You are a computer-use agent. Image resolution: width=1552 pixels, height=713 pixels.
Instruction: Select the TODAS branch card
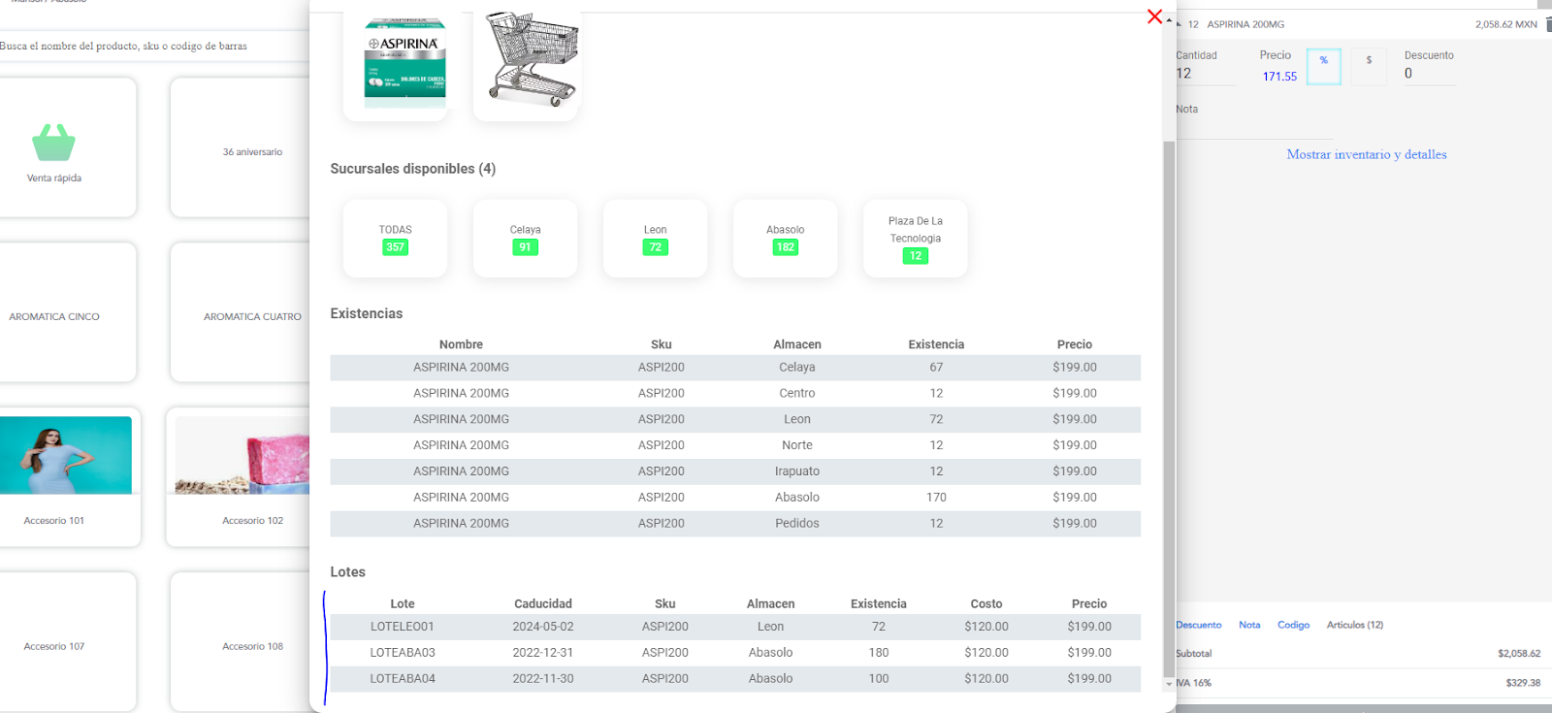[x=395, y=239]
